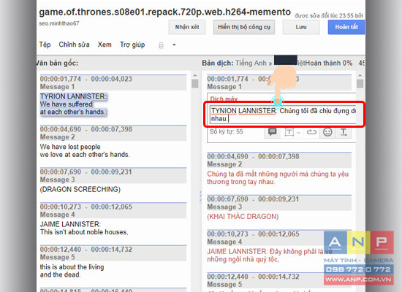Screen dimensions: 402x292
Task: Select the translated KHAI THÁC DRAGON segment
Action: click(x=243, y=217)
